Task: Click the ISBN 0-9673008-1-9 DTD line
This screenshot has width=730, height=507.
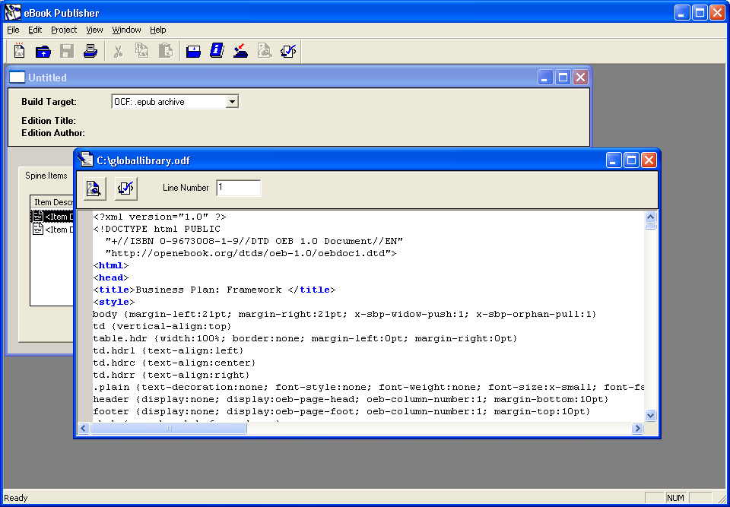Action: coord(254,241)
